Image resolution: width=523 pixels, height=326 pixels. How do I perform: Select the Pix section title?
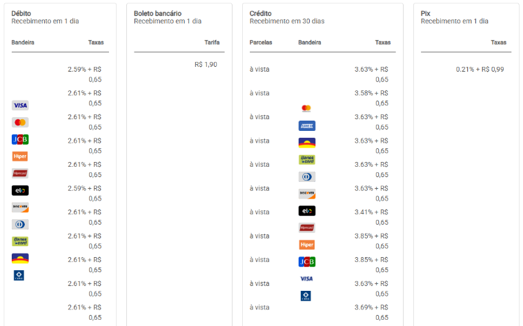(x=425, y=13)
